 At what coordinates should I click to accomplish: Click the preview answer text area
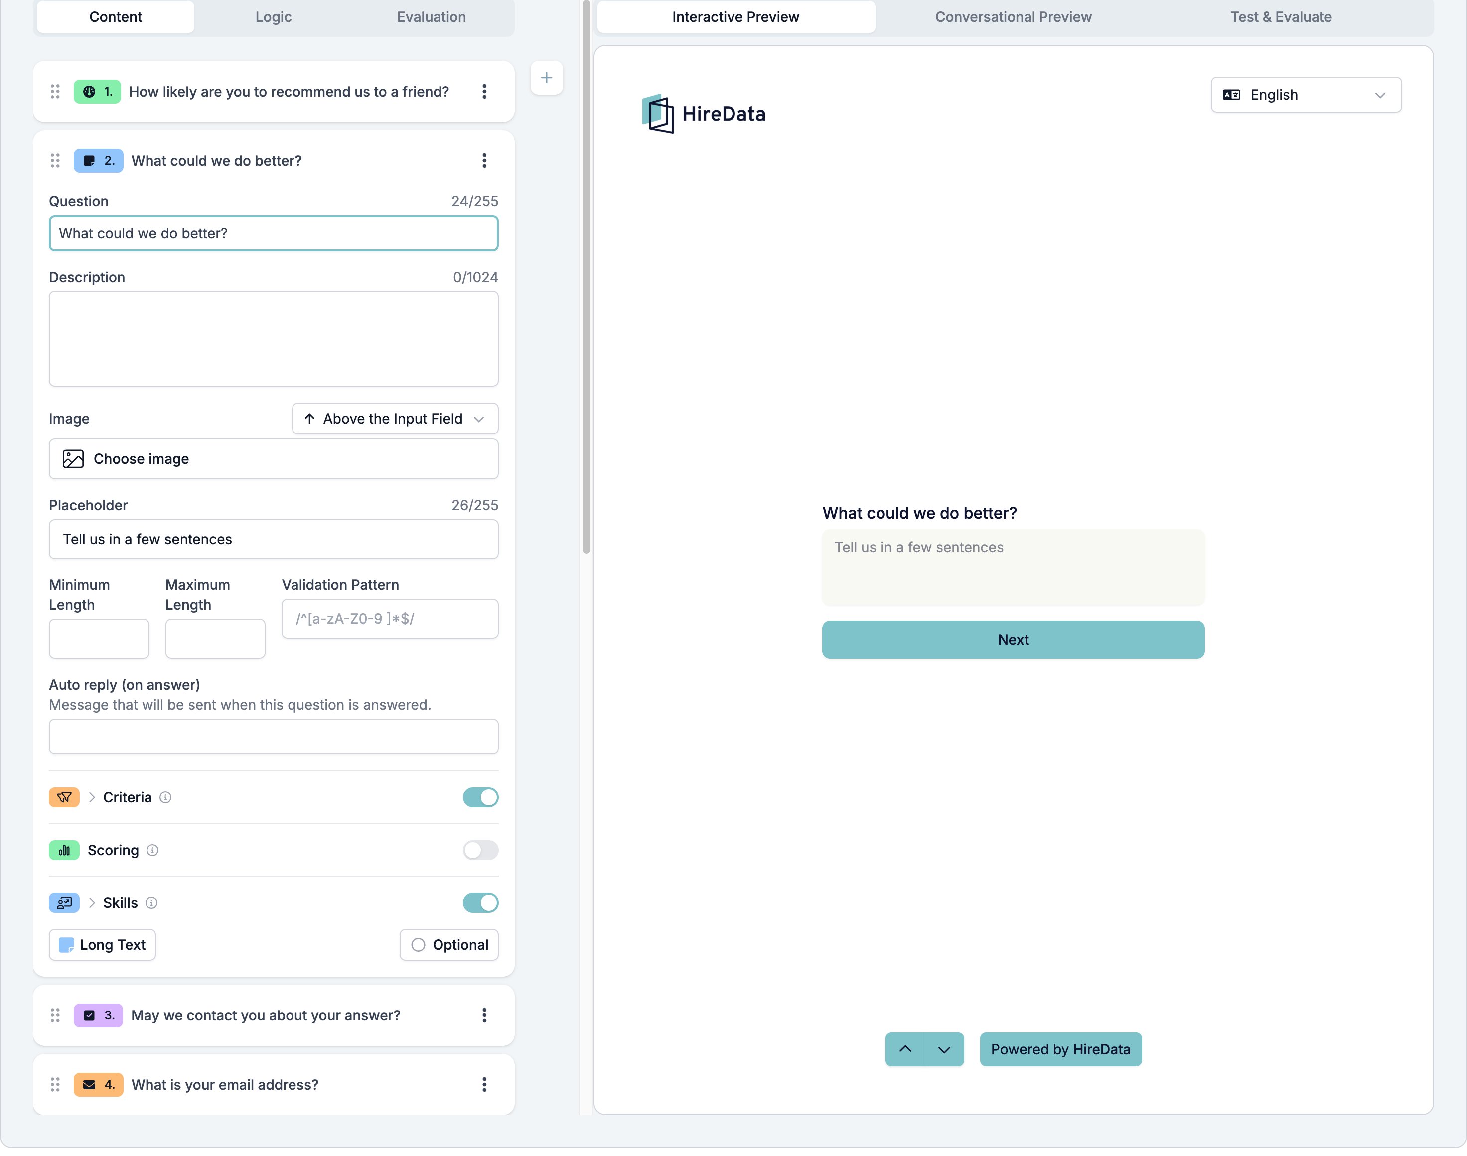click(x=1013, y=567)
